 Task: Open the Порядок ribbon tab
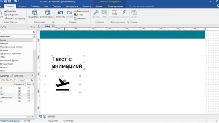tap(57, 6)
